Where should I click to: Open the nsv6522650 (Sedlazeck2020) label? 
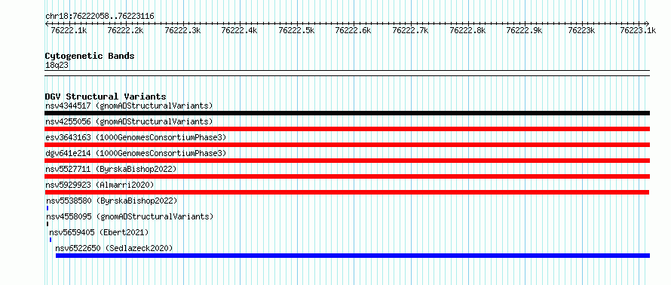tap(114, 248)
